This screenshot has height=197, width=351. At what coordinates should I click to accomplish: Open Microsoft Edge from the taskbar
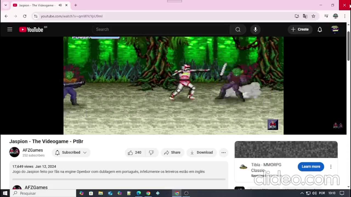tap(139, 193)
